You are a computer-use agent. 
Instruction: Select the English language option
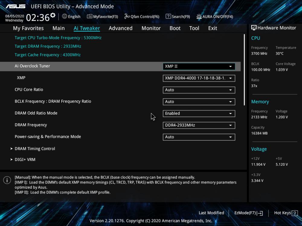click(x=74, y=17)
